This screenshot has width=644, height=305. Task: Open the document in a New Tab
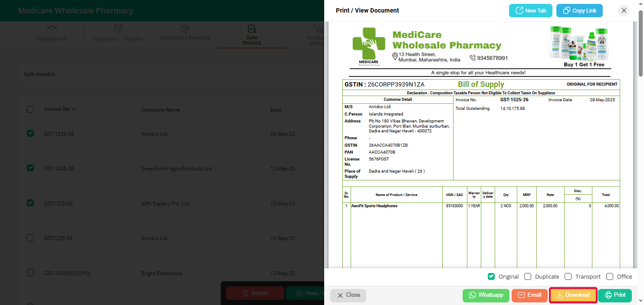tap(530, 10)
